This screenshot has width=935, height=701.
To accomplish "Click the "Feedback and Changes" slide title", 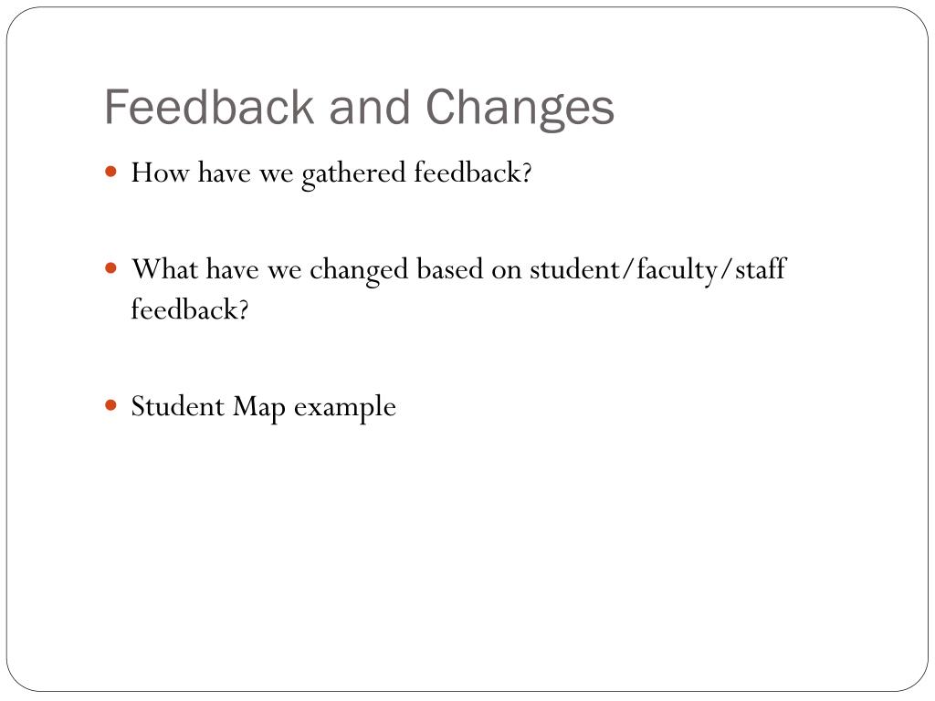I will pyautogui.click(x=359, y=109).
